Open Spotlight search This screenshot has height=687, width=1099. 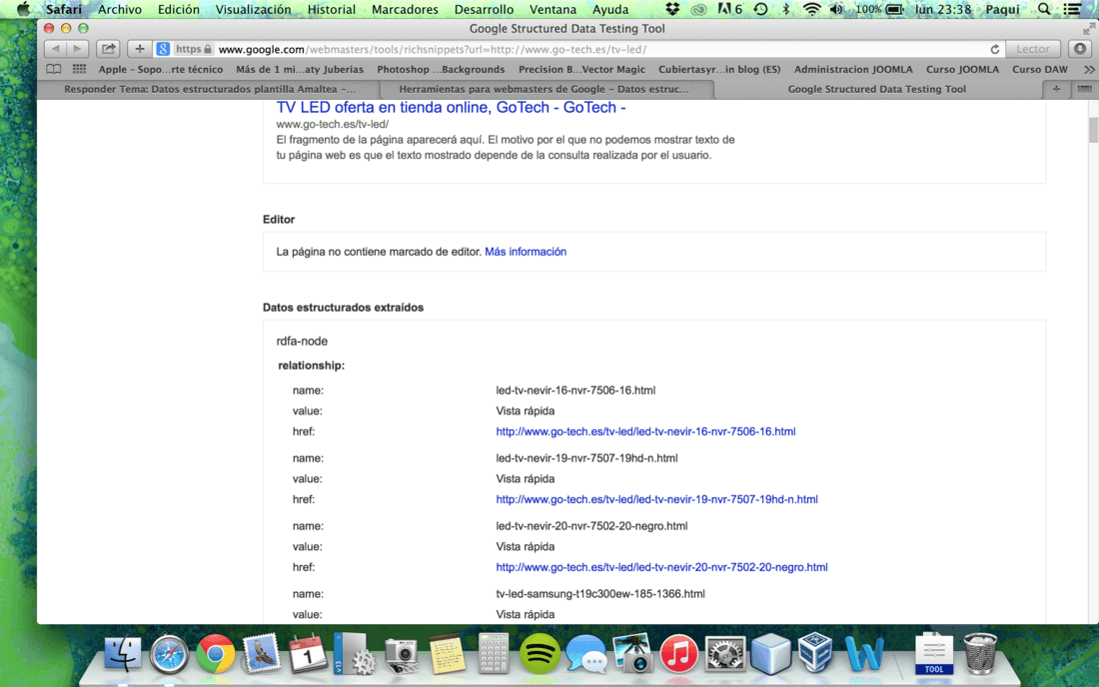1044,9
